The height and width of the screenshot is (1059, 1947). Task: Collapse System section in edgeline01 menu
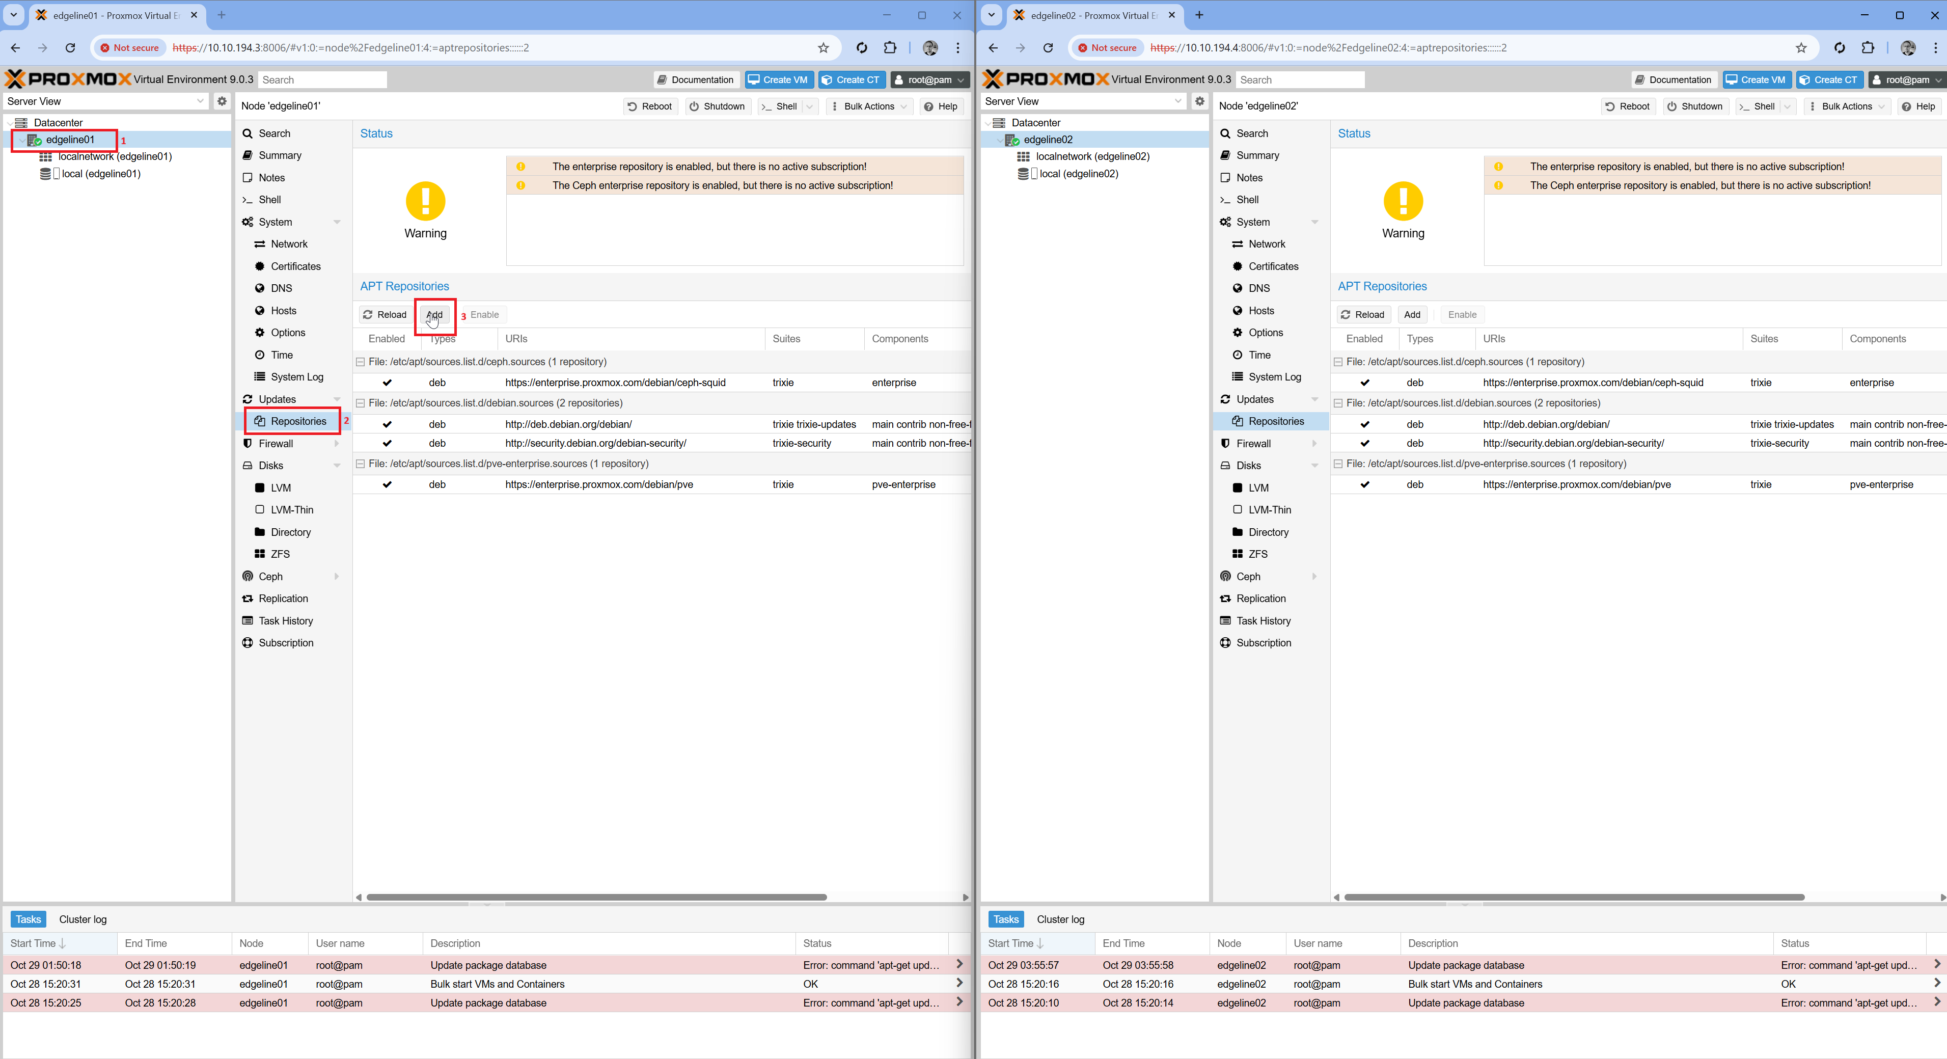(x=337, y=222)
